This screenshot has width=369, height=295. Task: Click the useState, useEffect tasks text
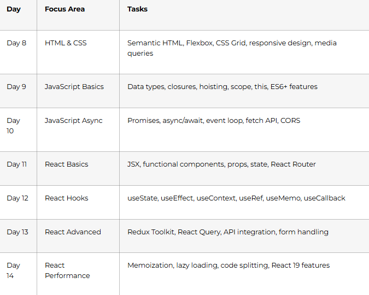(236, 198)
